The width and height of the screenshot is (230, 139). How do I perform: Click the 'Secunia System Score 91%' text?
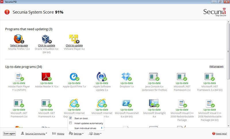38,12
